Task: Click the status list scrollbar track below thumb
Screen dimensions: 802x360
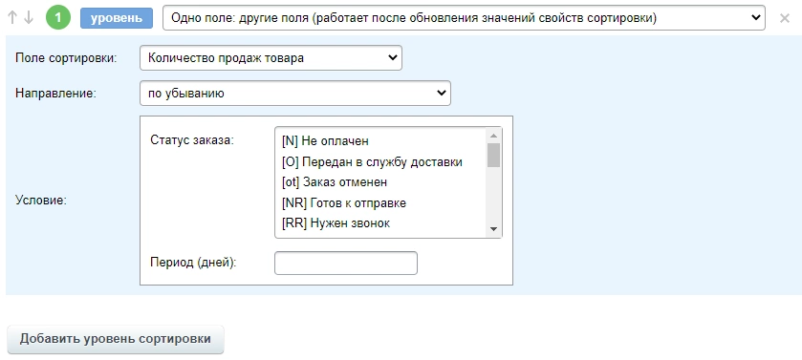Action: pyautogui.click(x=493, y=195)
